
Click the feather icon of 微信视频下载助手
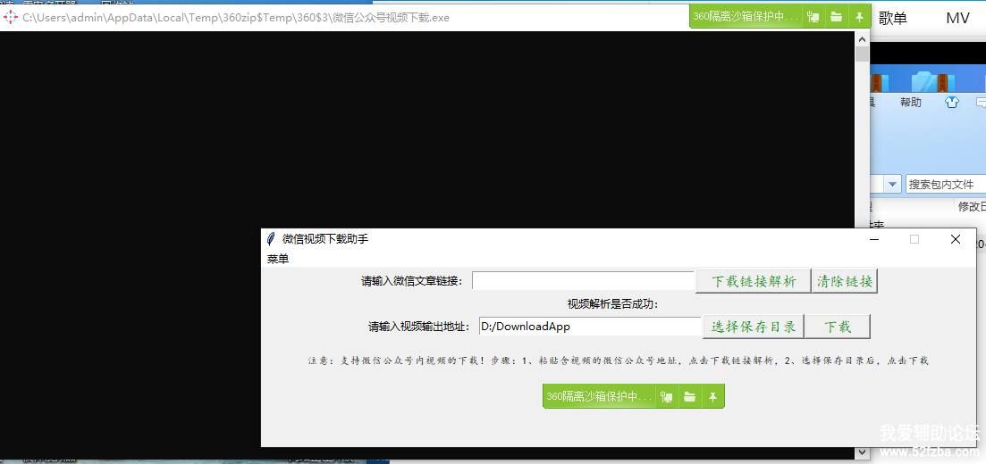pos(271,238)
